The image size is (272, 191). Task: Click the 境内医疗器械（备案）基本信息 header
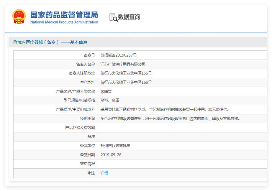tap(52, 42)
